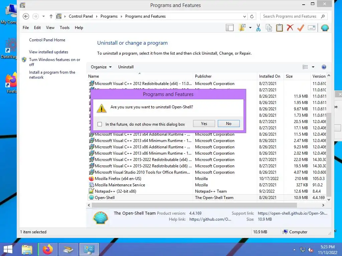Check 'do not show me this dialog box'
The image size is (342, 256).
click(100, 124)
